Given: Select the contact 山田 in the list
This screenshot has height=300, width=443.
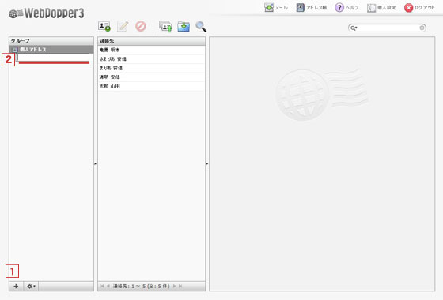Looking at the screenshot, I should (x=151, y=86).
